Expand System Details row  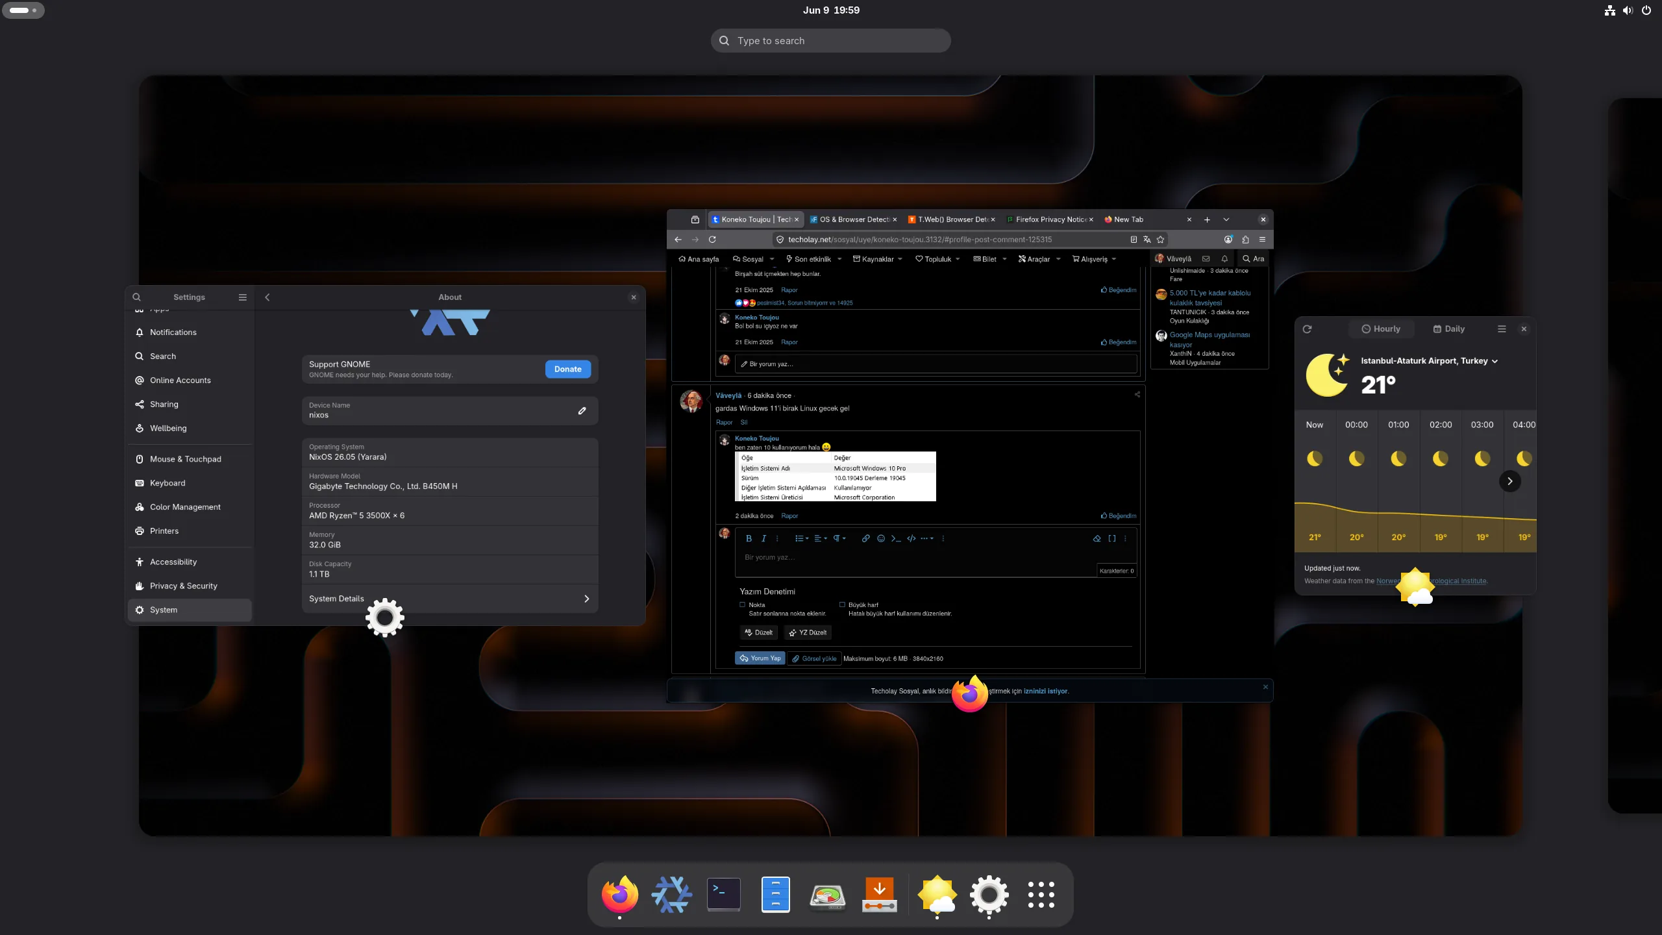click(x=450, y=599)
